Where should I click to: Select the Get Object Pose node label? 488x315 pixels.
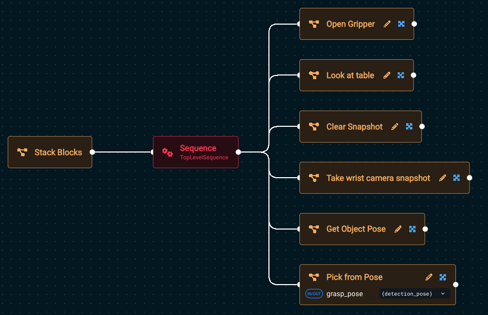tap(356, 229)
